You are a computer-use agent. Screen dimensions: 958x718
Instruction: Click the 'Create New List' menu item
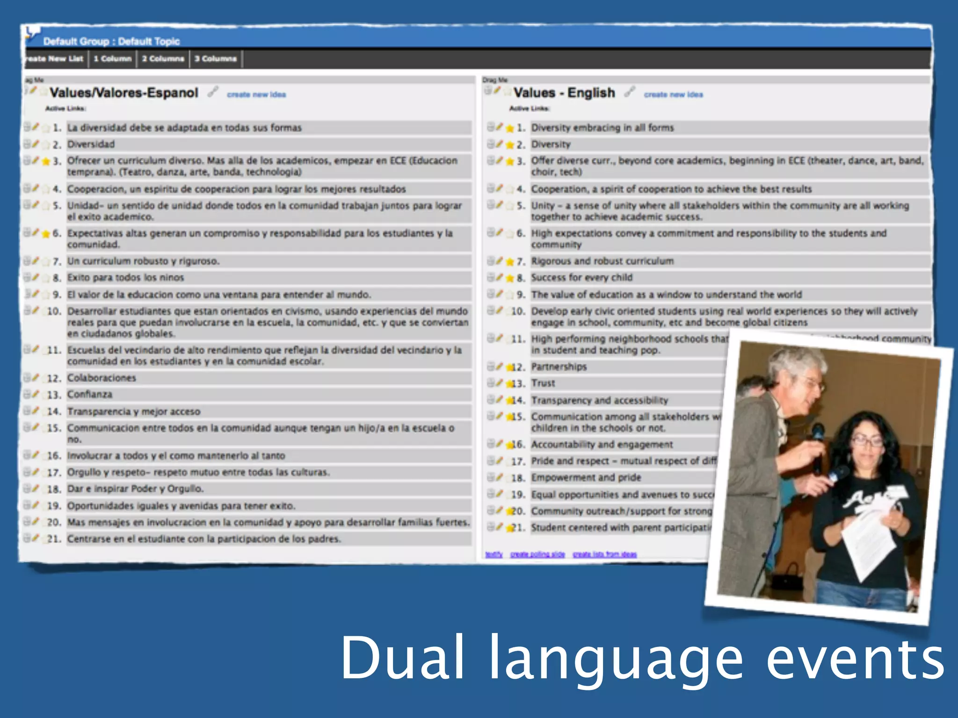click(55, 59)
